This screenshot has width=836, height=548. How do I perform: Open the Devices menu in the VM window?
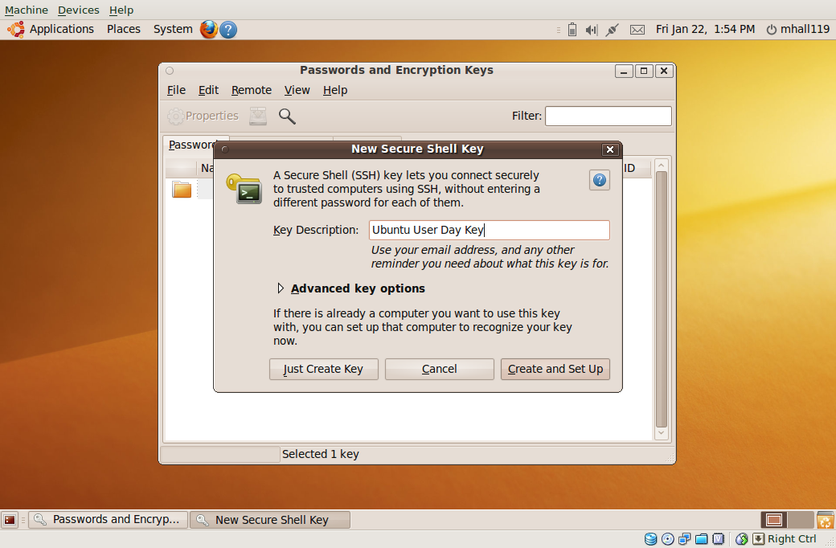coord(78,10)
